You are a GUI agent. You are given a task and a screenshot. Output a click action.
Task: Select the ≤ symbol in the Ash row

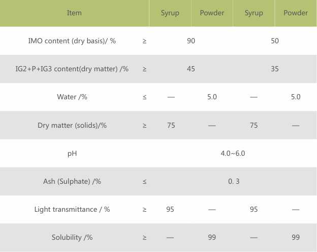[x=145, y=181]
